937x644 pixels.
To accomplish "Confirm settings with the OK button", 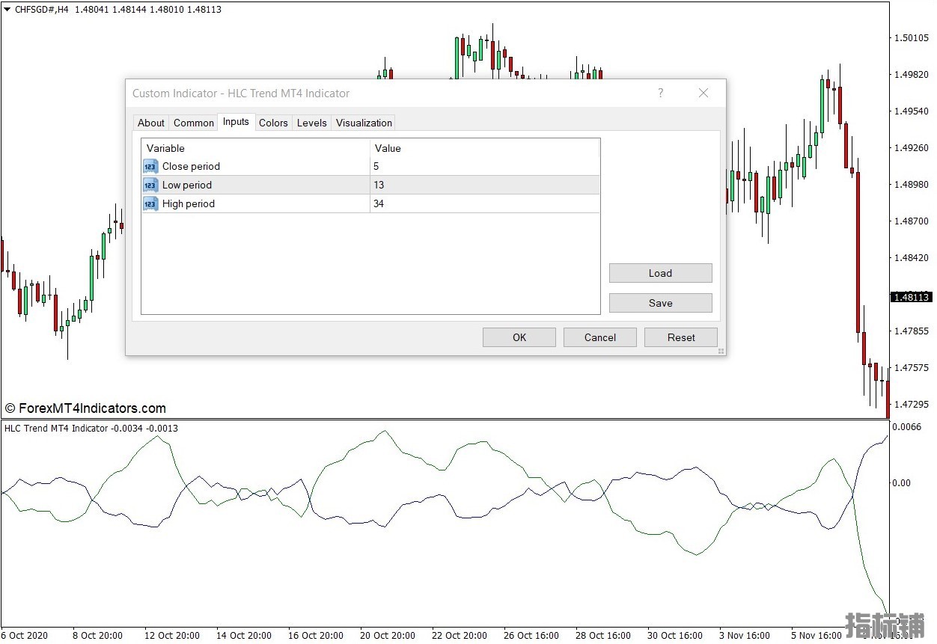I will [519, 337].
